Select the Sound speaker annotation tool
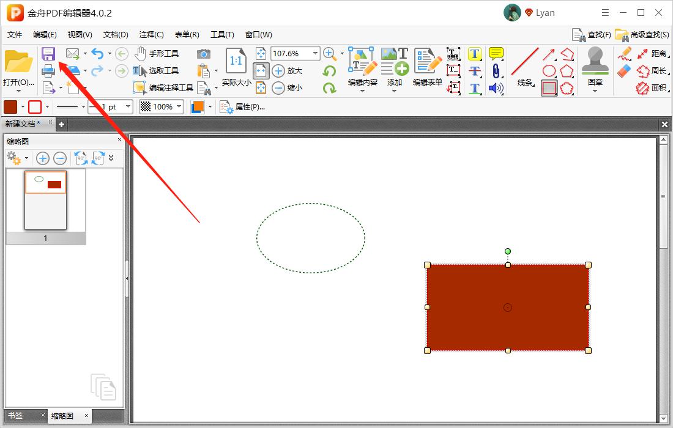The image size is (673, 428). click(x=496, y=88)
